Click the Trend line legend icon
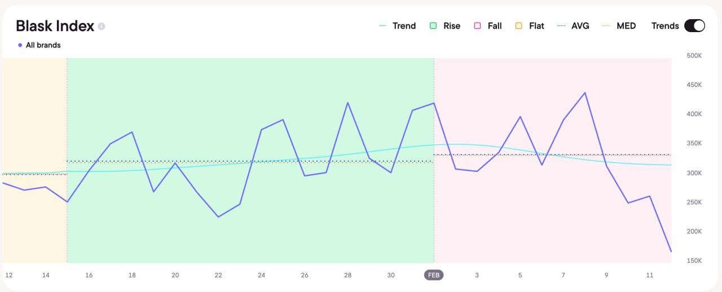 pos(383,26)
